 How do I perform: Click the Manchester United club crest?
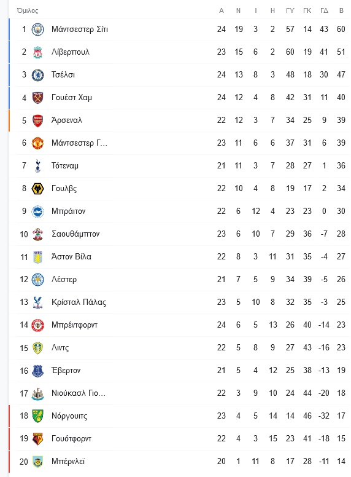(37, 143)
